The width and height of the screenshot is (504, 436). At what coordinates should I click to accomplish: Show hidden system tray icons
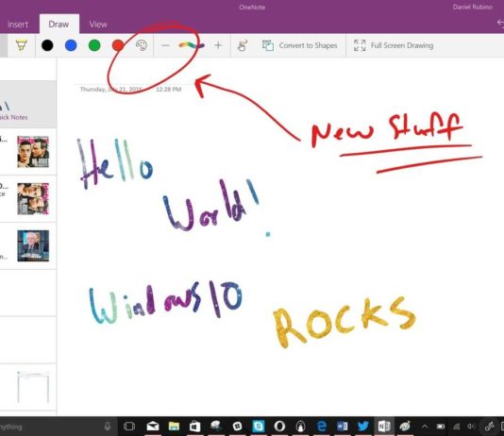[425, 427]
